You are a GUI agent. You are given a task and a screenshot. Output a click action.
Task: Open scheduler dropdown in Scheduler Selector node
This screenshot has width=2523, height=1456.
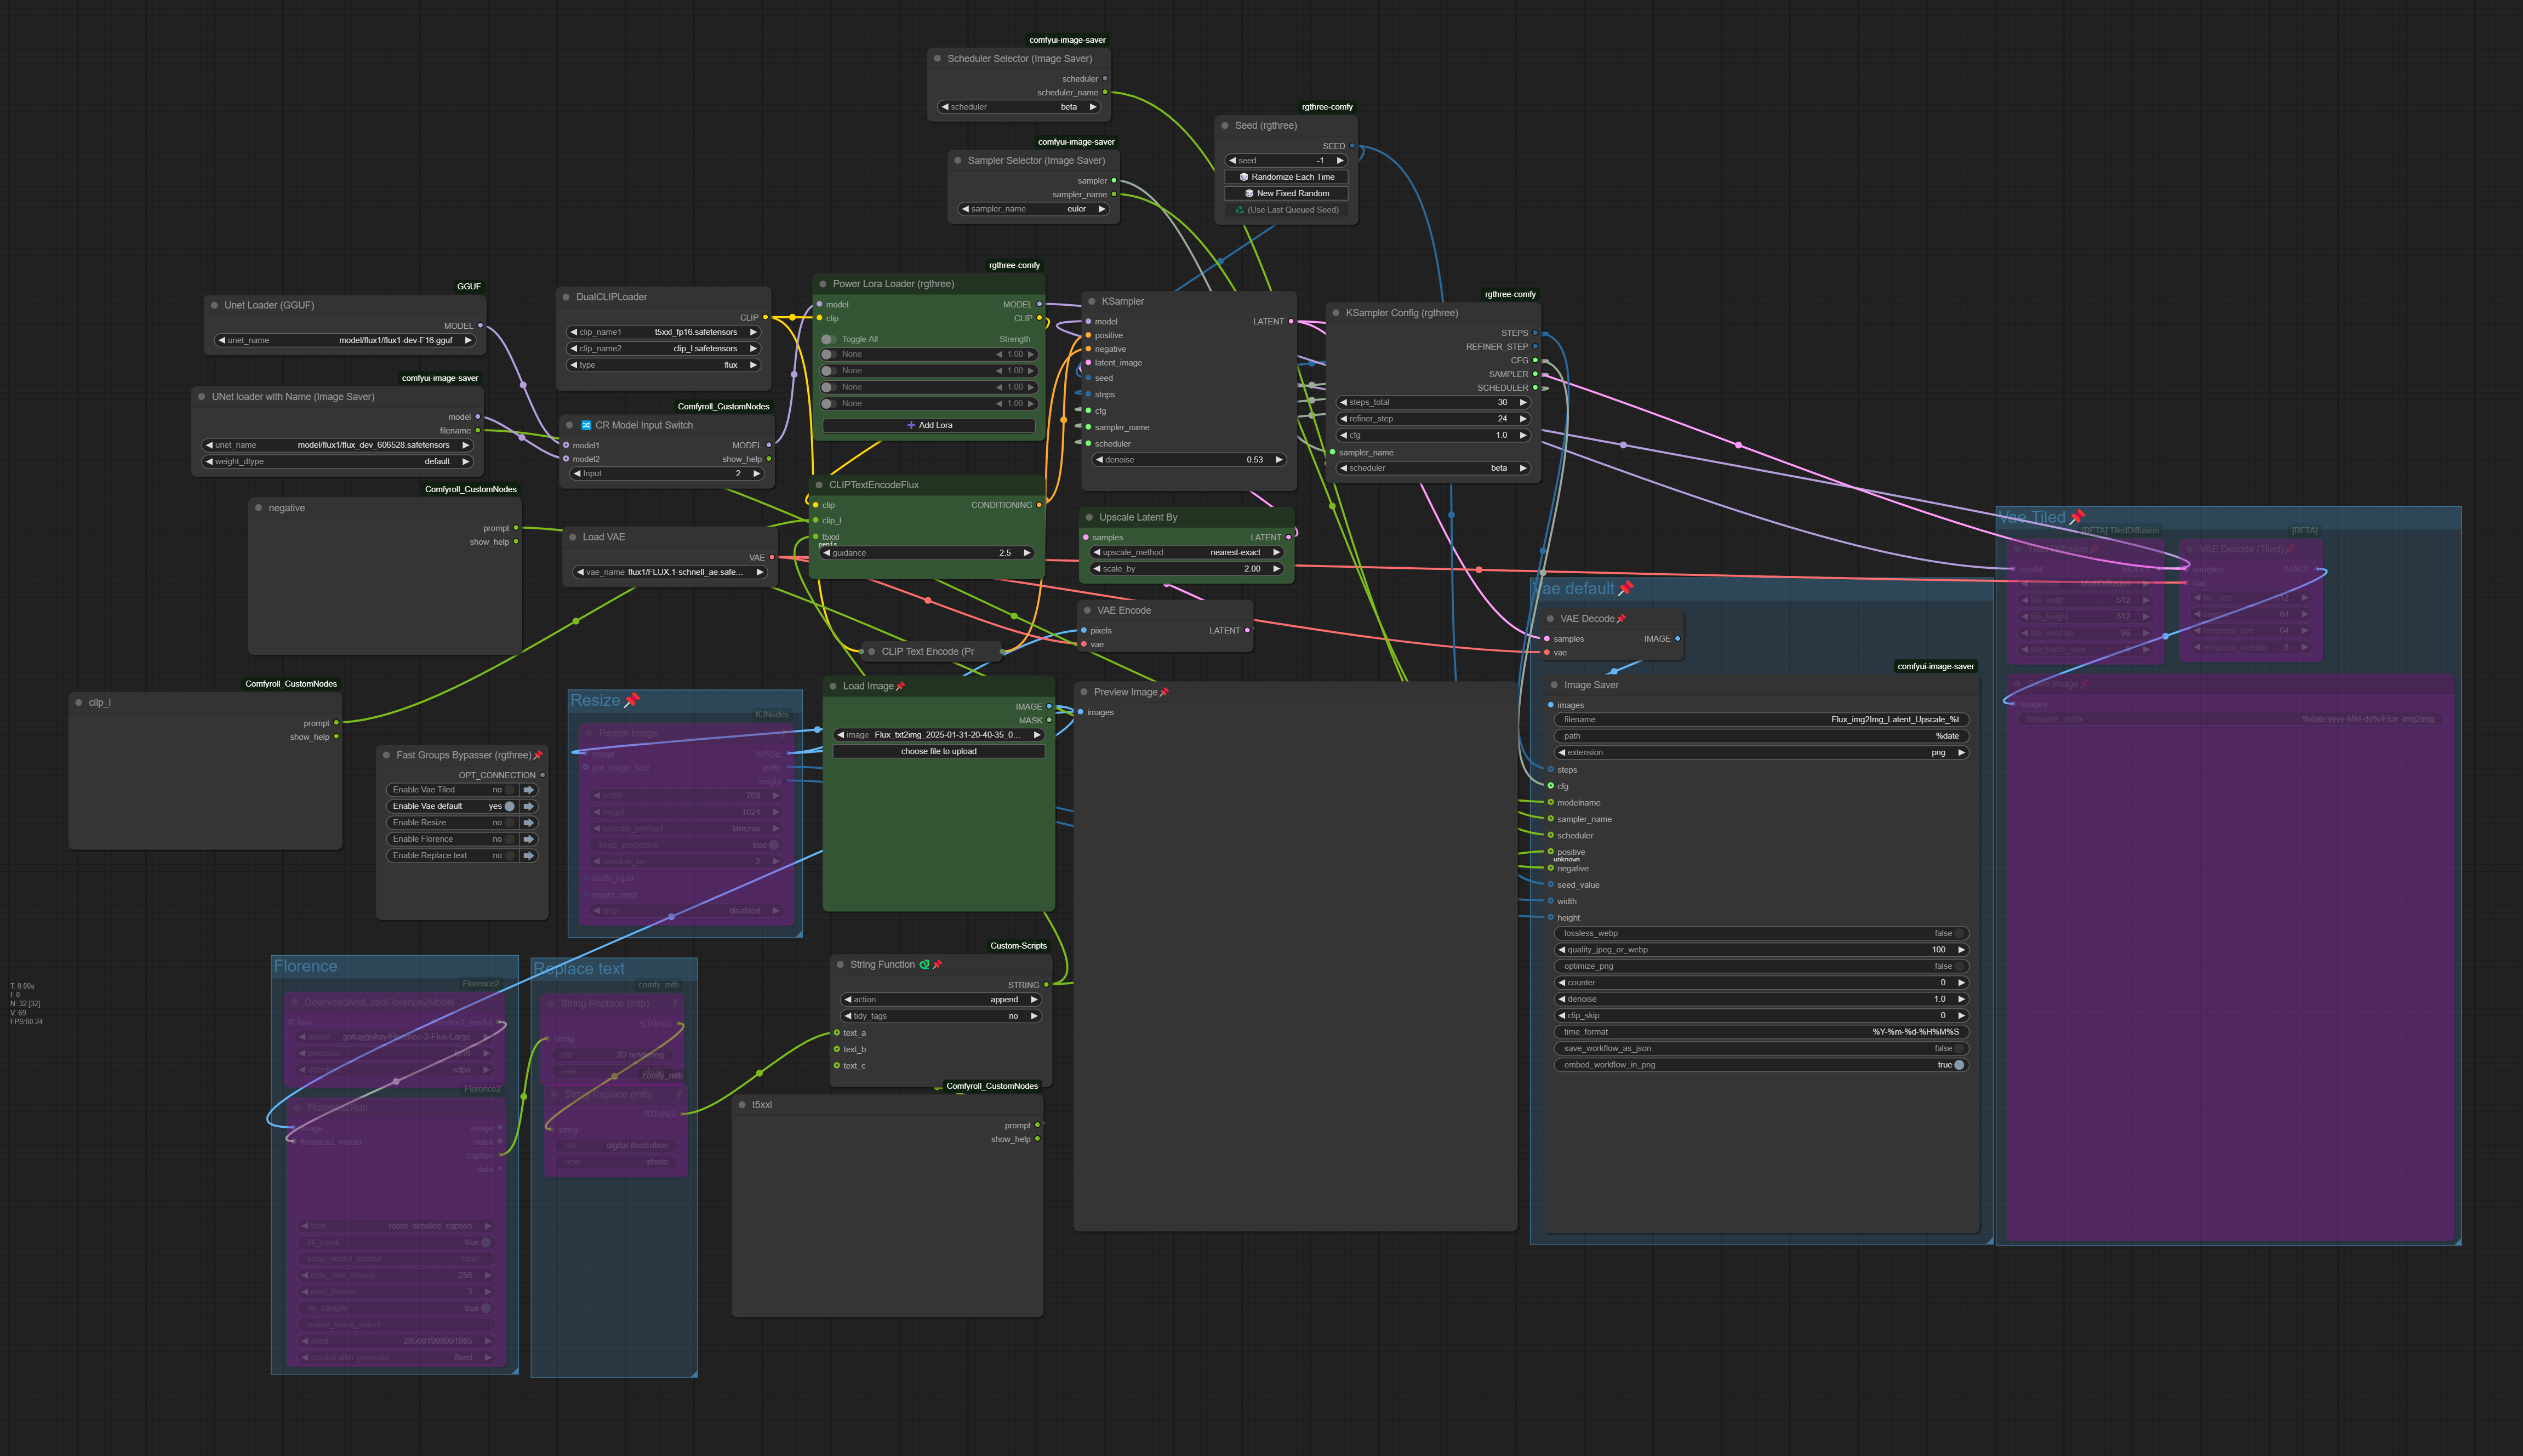[x=1019, y=107]
